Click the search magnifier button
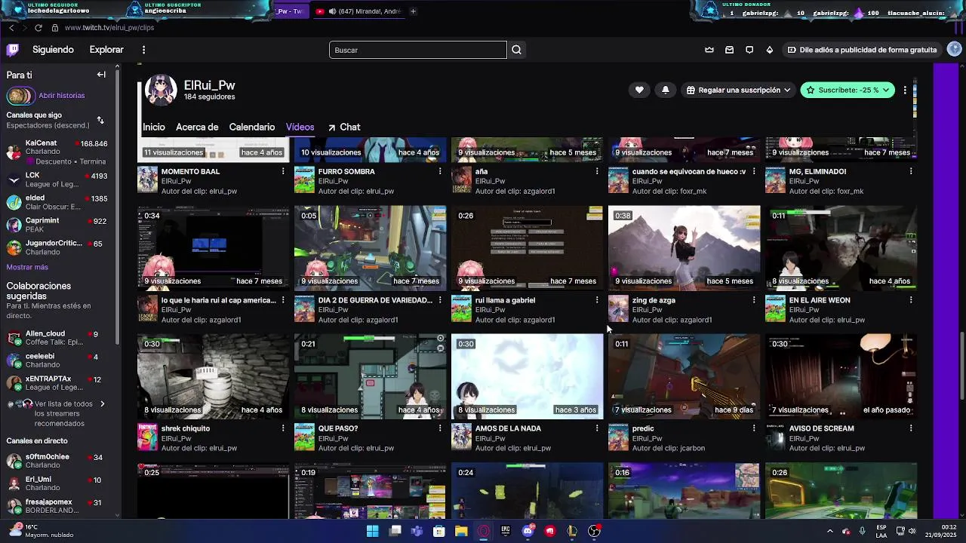The width and height of the screenshot is (966, 543). pos(516,50)
